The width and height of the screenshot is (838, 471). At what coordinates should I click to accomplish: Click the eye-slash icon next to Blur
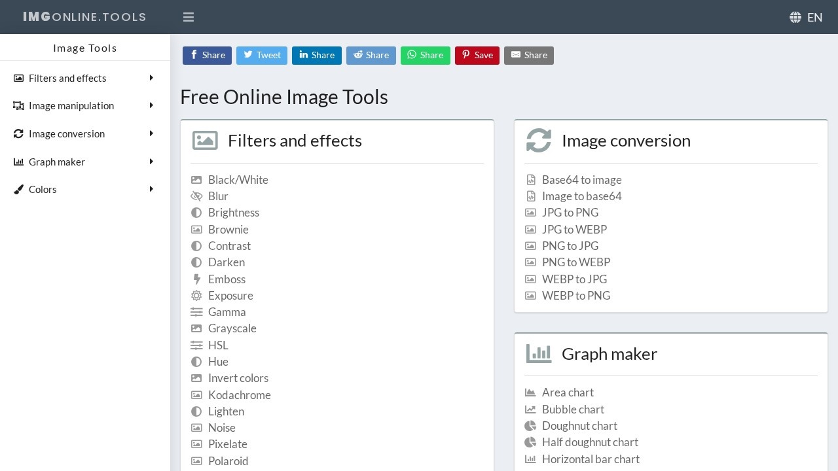point(196,196)
